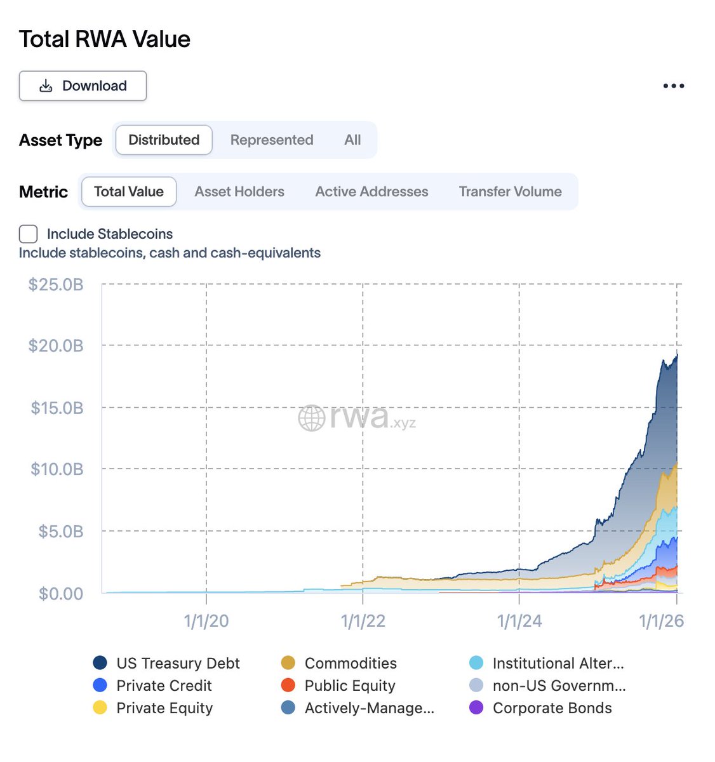Open the Transfer Volume metric tab
The image size is (715, 762).
510,191
